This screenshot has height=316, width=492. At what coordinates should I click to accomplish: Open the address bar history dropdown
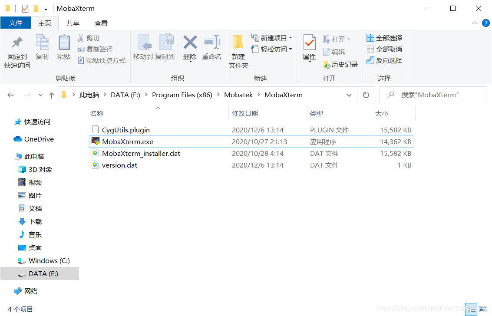point(350,95)
